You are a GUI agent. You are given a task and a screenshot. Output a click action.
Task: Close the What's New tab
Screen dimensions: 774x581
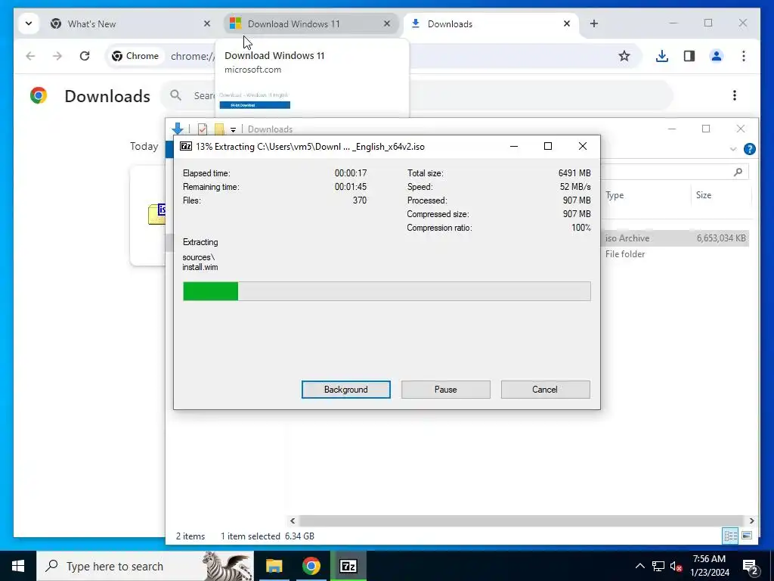207,23
